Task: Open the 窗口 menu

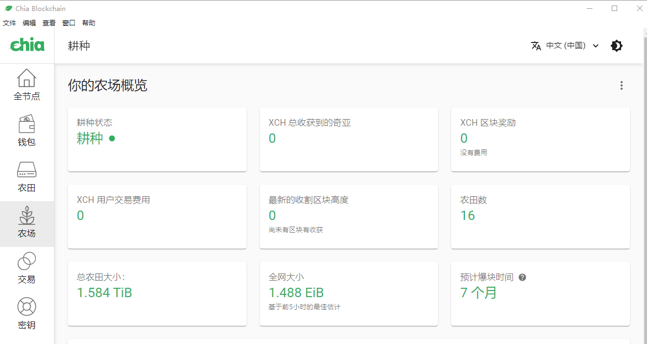Action: (69, 23)
